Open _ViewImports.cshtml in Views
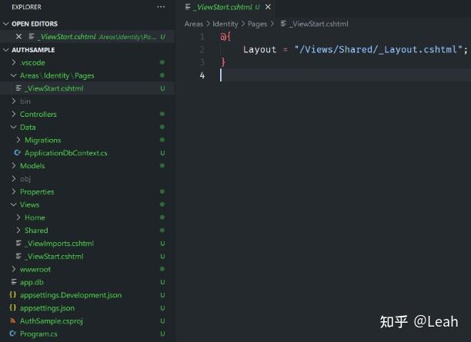 [87, 244]
